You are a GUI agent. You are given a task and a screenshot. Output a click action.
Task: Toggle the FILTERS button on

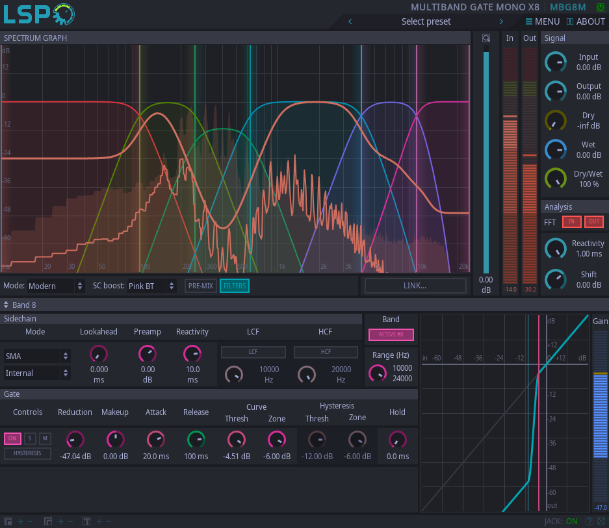[234, 285]
